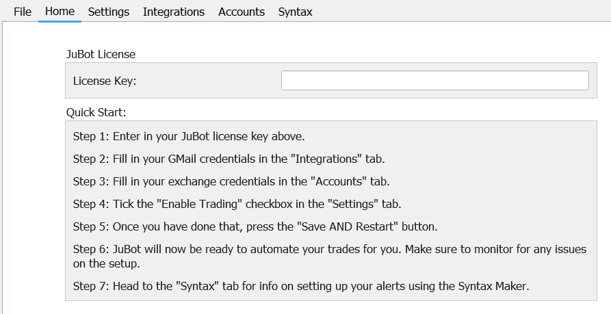Go to the Integrations tab
611x314 pixels.
pos(173,12)
